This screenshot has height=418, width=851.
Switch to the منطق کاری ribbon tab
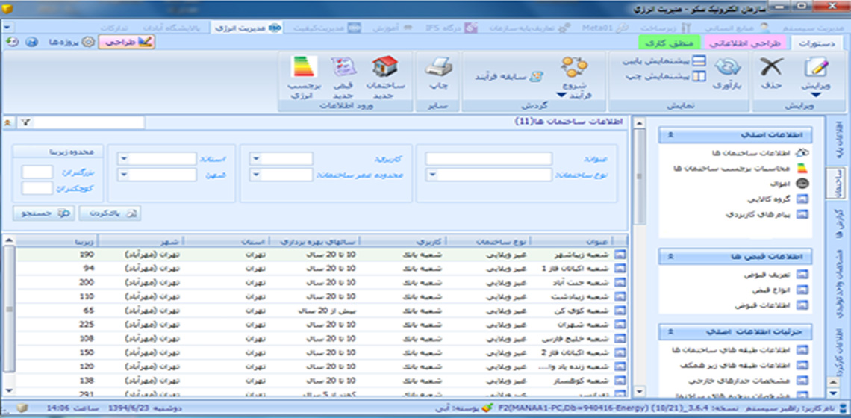coord(670,43)
